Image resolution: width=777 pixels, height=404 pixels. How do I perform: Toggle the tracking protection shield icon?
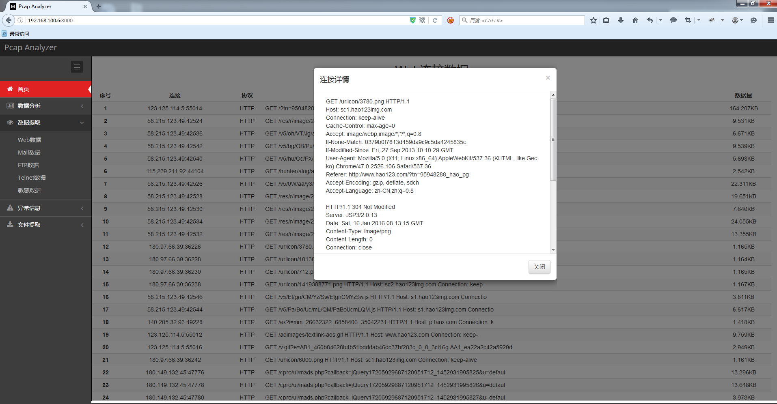[x=412, y=20]
